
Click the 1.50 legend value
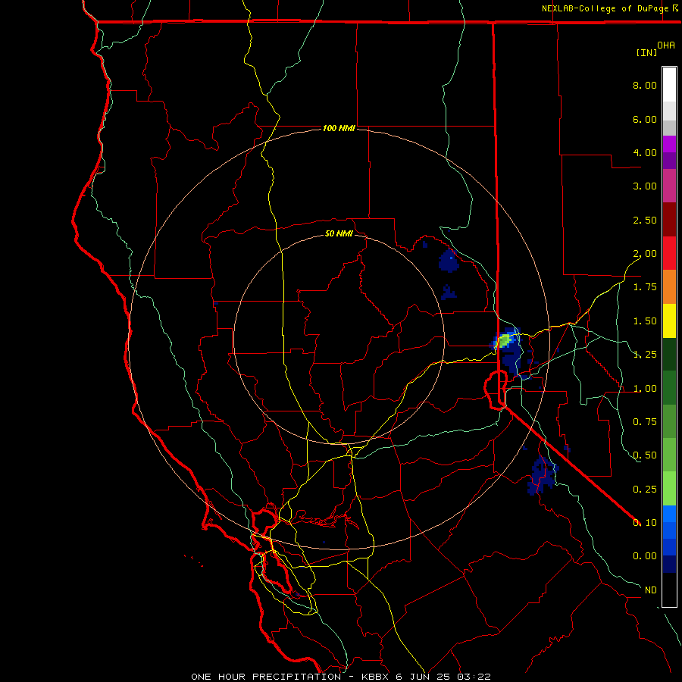point(645,321)
